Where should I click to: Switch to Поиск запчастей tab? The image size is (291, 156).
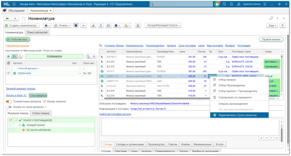(37, 32)
